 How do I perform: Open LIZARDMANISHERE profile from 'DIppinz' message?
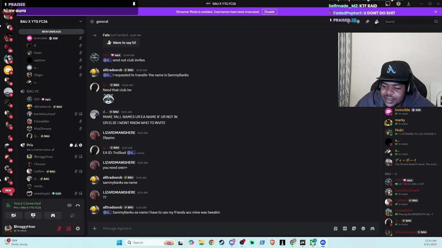119,133
